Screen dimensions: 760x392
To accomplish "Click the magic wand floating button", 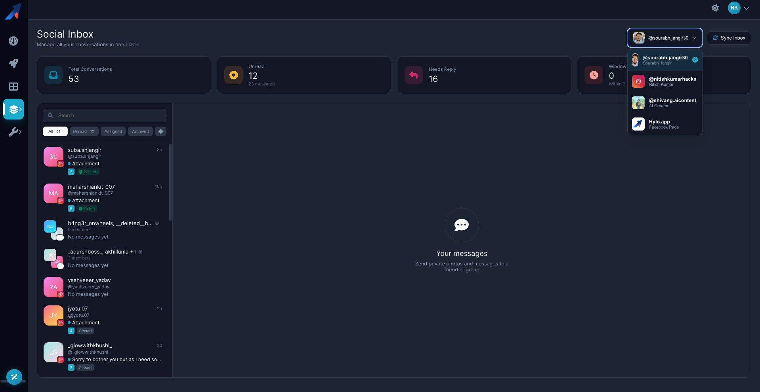I will tap(14, 377).
